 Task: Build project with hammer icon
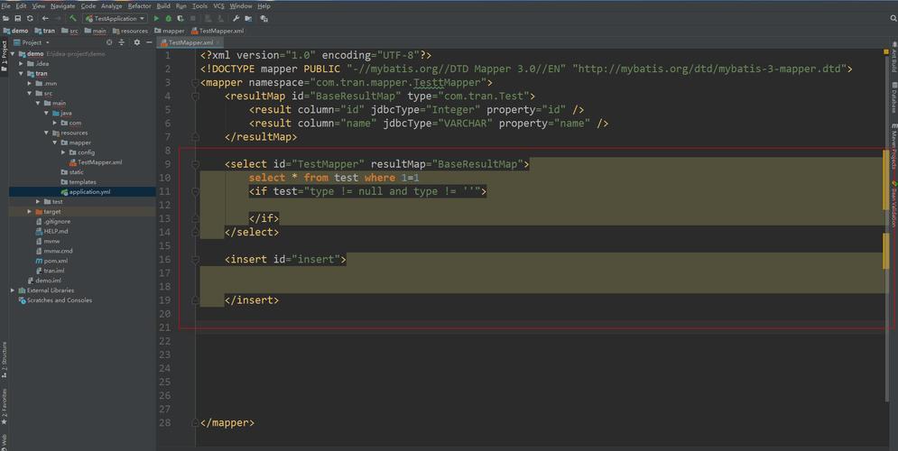pos(73,18)
